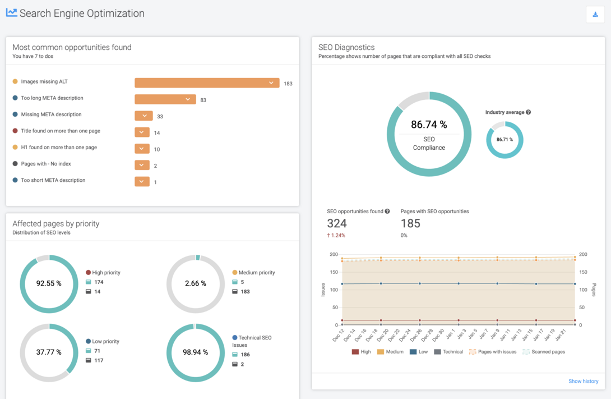Click the line chart icon beside page title

pos(11,12)
